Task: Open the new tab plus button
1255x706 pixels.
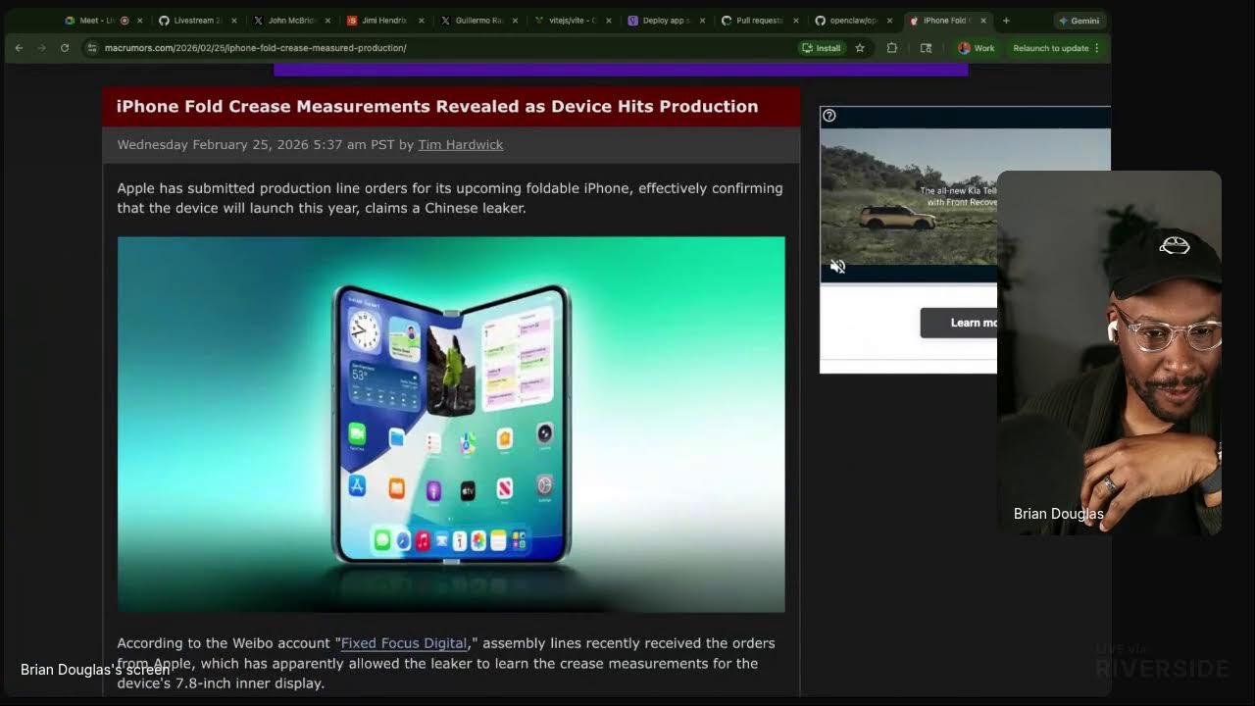Action: pos(1006,21)
